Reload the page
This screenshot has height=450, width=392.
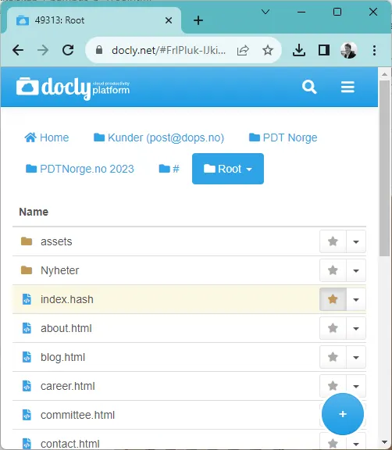tap(68, 50)
